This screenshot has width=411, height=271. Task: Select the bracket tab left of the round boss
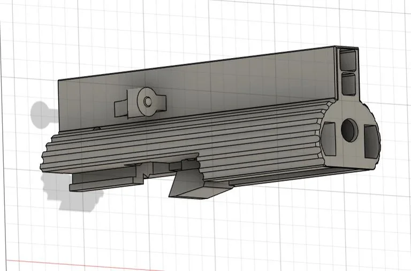tap(121, 109)
